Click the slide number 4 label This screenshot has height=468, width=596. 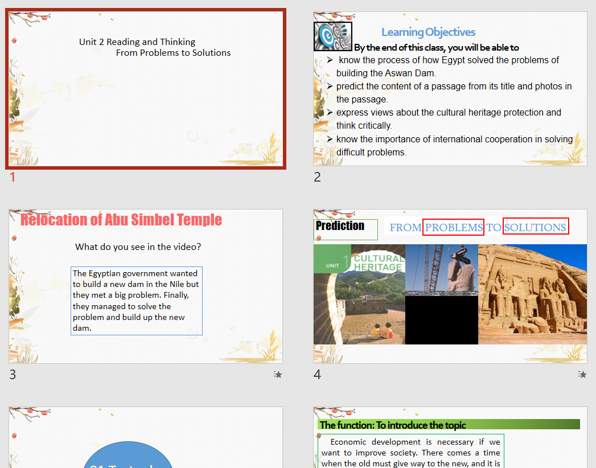(318, 375)
